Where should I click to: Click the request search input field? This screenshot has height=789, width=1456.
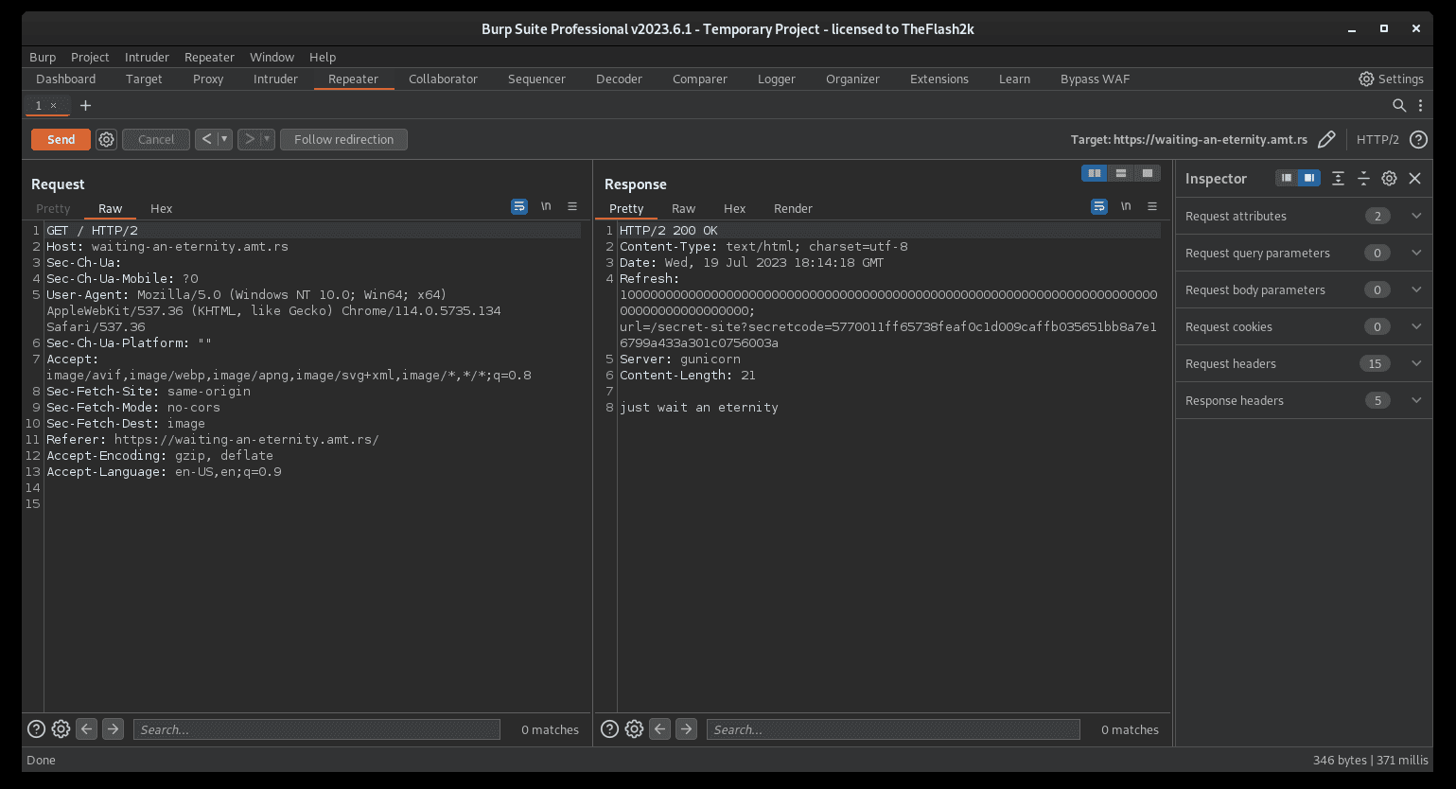click(x=316, y=728)
